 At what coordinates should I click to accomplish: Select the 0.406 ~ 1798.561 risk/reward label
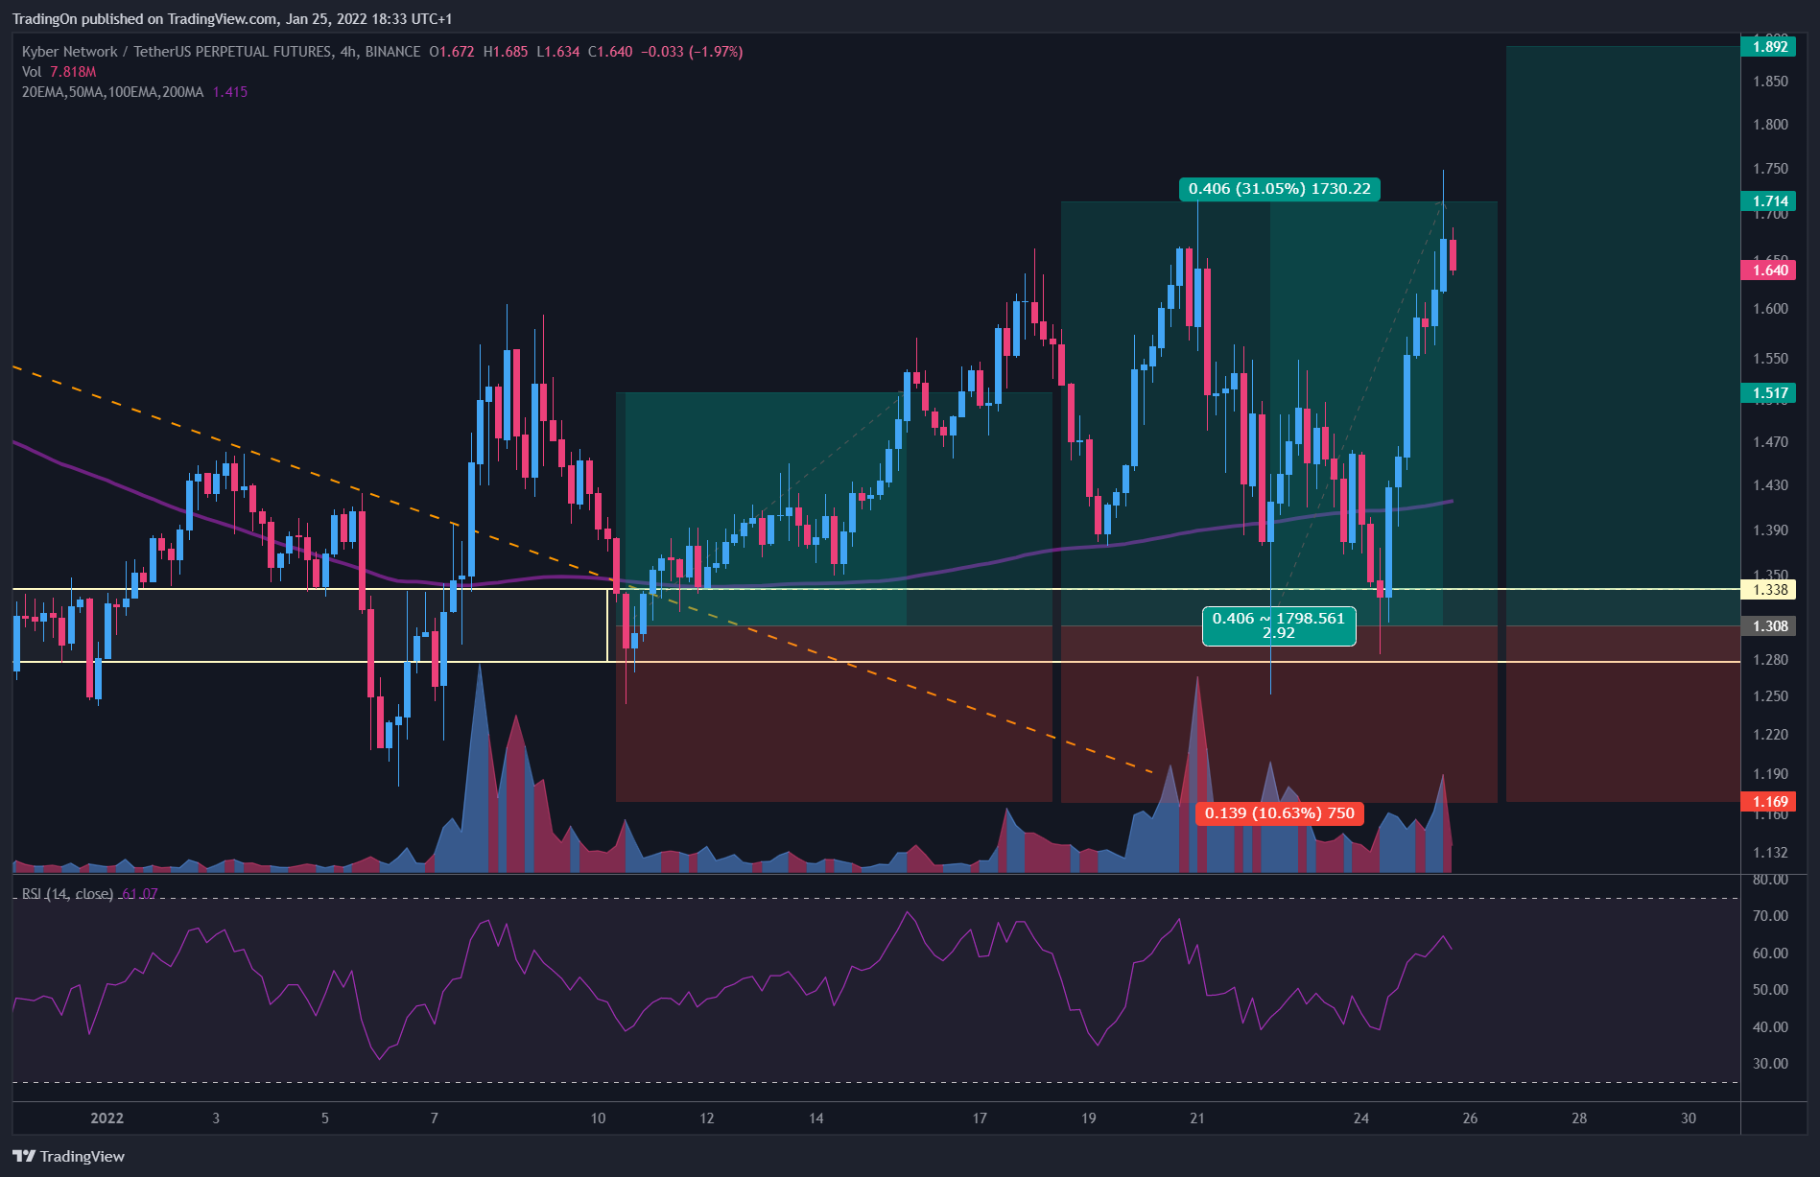pos(1279,625)
